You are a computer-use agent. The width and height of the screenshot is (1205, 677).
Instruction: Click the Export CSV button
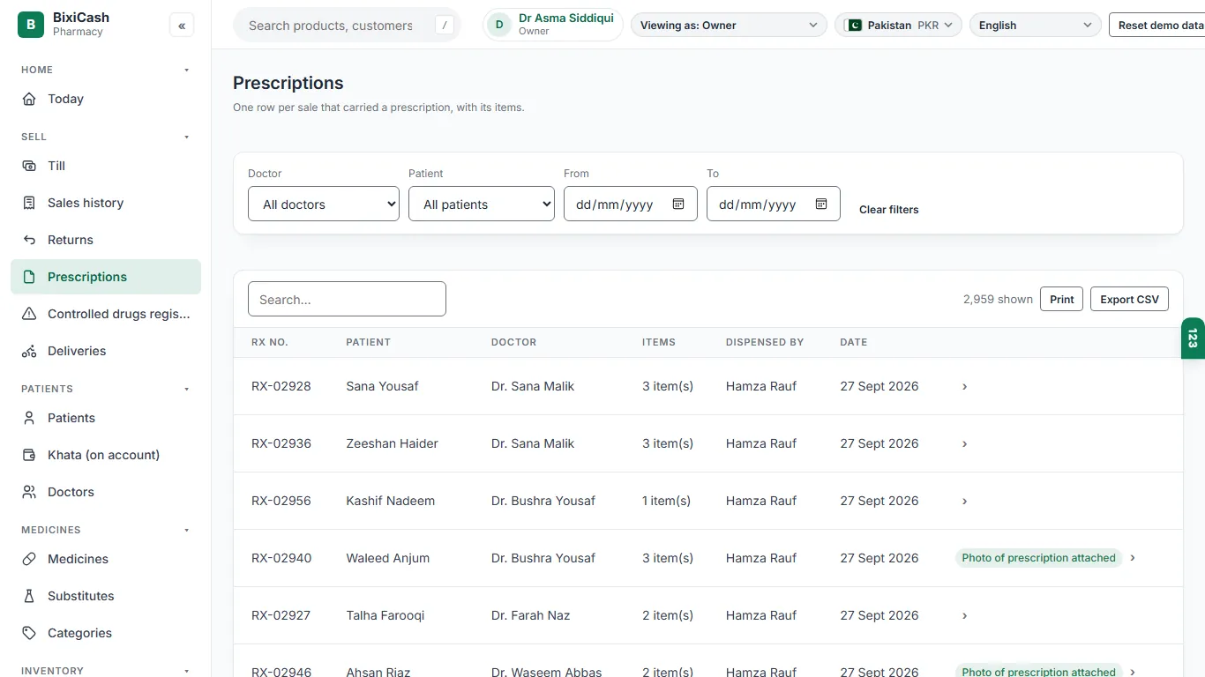(1130, 299)
